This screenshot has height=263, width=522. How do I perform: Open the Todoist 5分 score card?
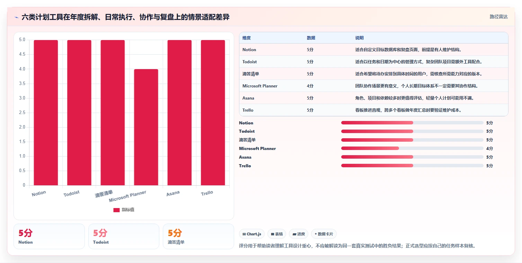124,236
